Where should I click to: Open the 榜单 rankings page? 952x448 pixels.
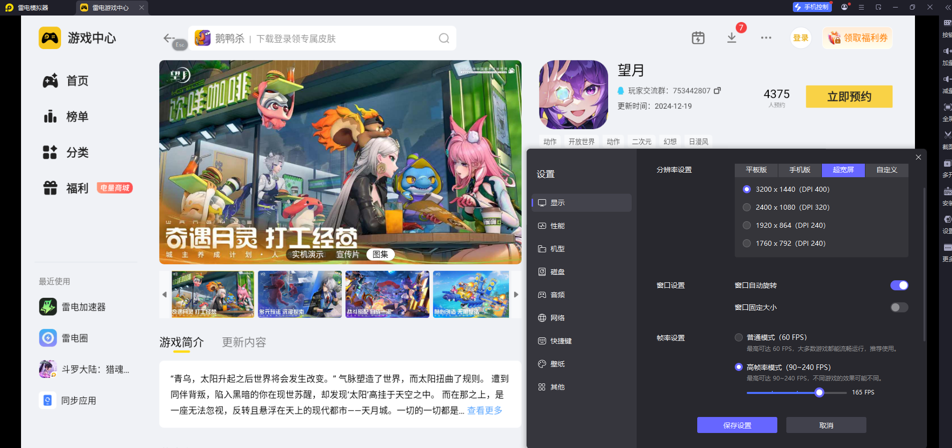(66, 117)
